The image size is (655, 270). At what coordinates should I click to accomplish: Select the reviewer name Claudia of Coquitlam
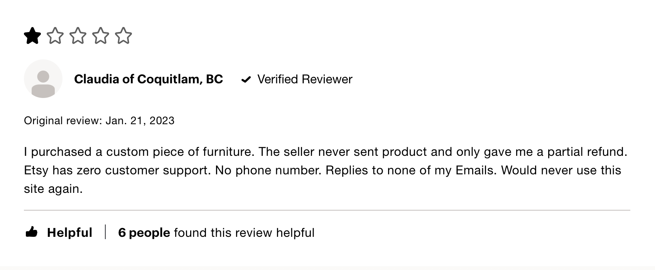pyautogui.click(x=149, y=79)
